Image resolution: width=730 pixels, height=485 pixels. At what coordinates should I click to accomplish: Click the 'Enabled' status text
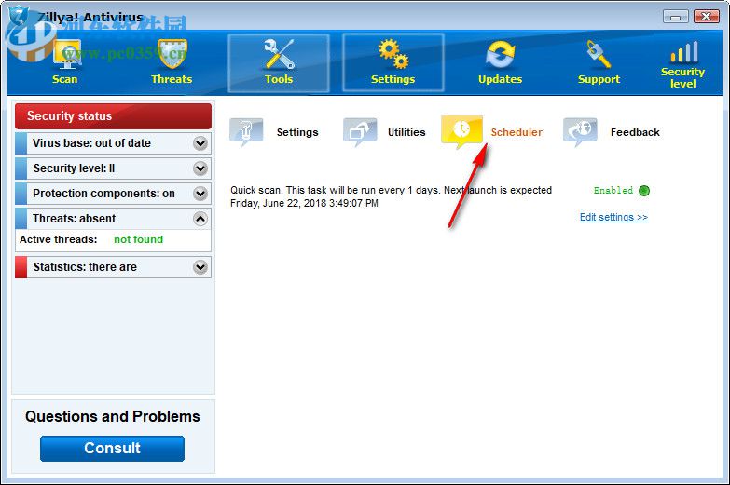click(613, 190)
